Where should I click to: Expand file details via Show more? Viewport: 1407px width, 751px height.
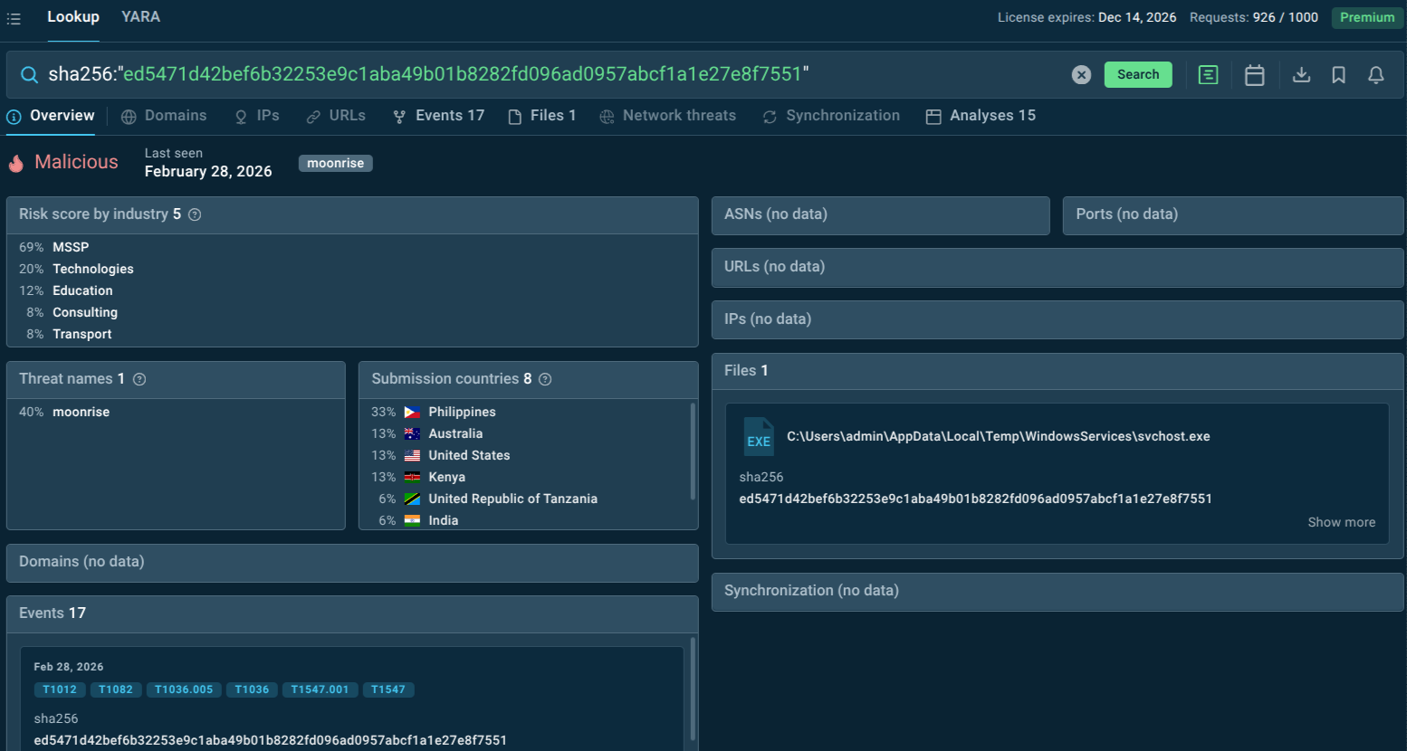point(1342,522)
